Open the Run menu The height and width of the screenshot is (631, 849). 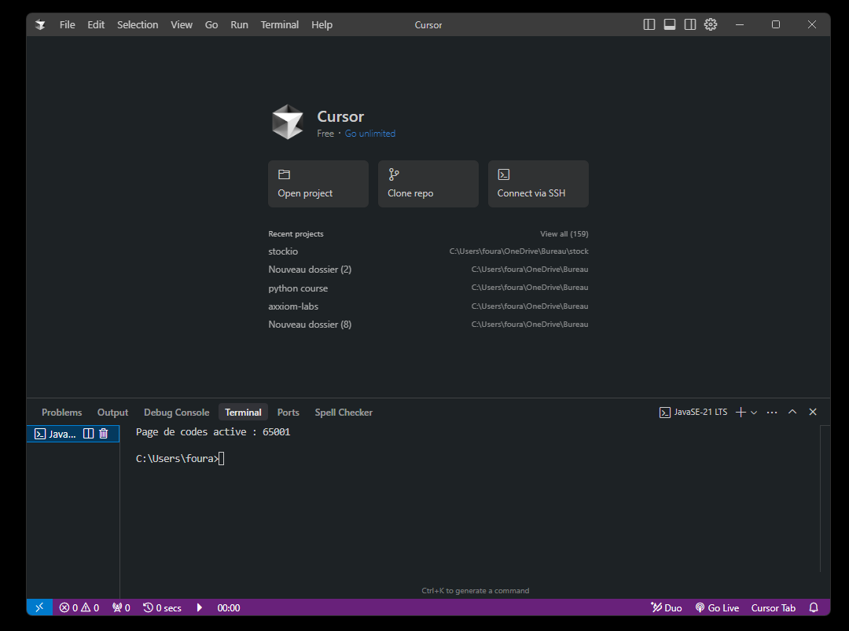coord(239,25)
